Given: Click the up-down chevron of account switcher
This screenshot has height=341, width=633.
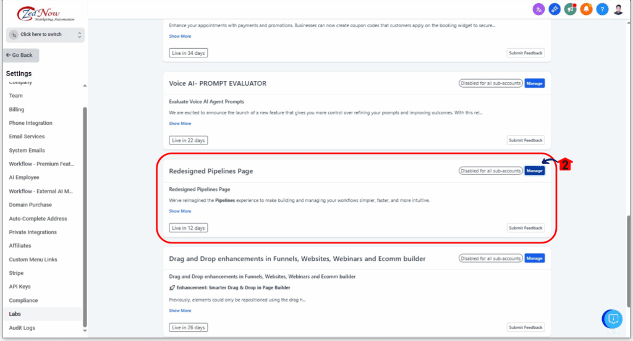Looking at the screenshot, I should tap(80, 35).
